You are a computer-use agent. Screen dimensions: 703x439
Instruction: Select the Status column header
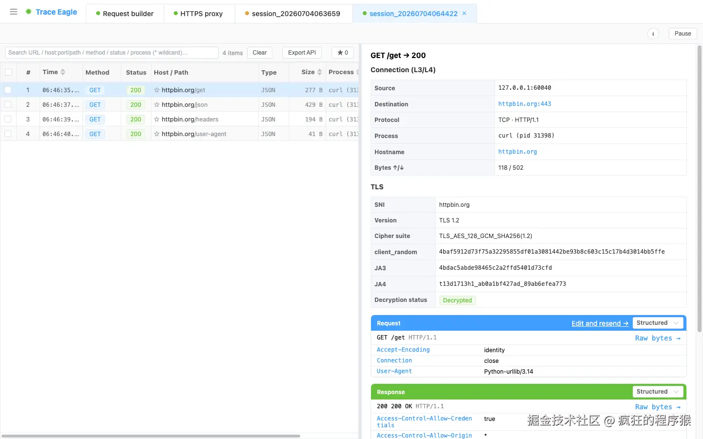136,72
